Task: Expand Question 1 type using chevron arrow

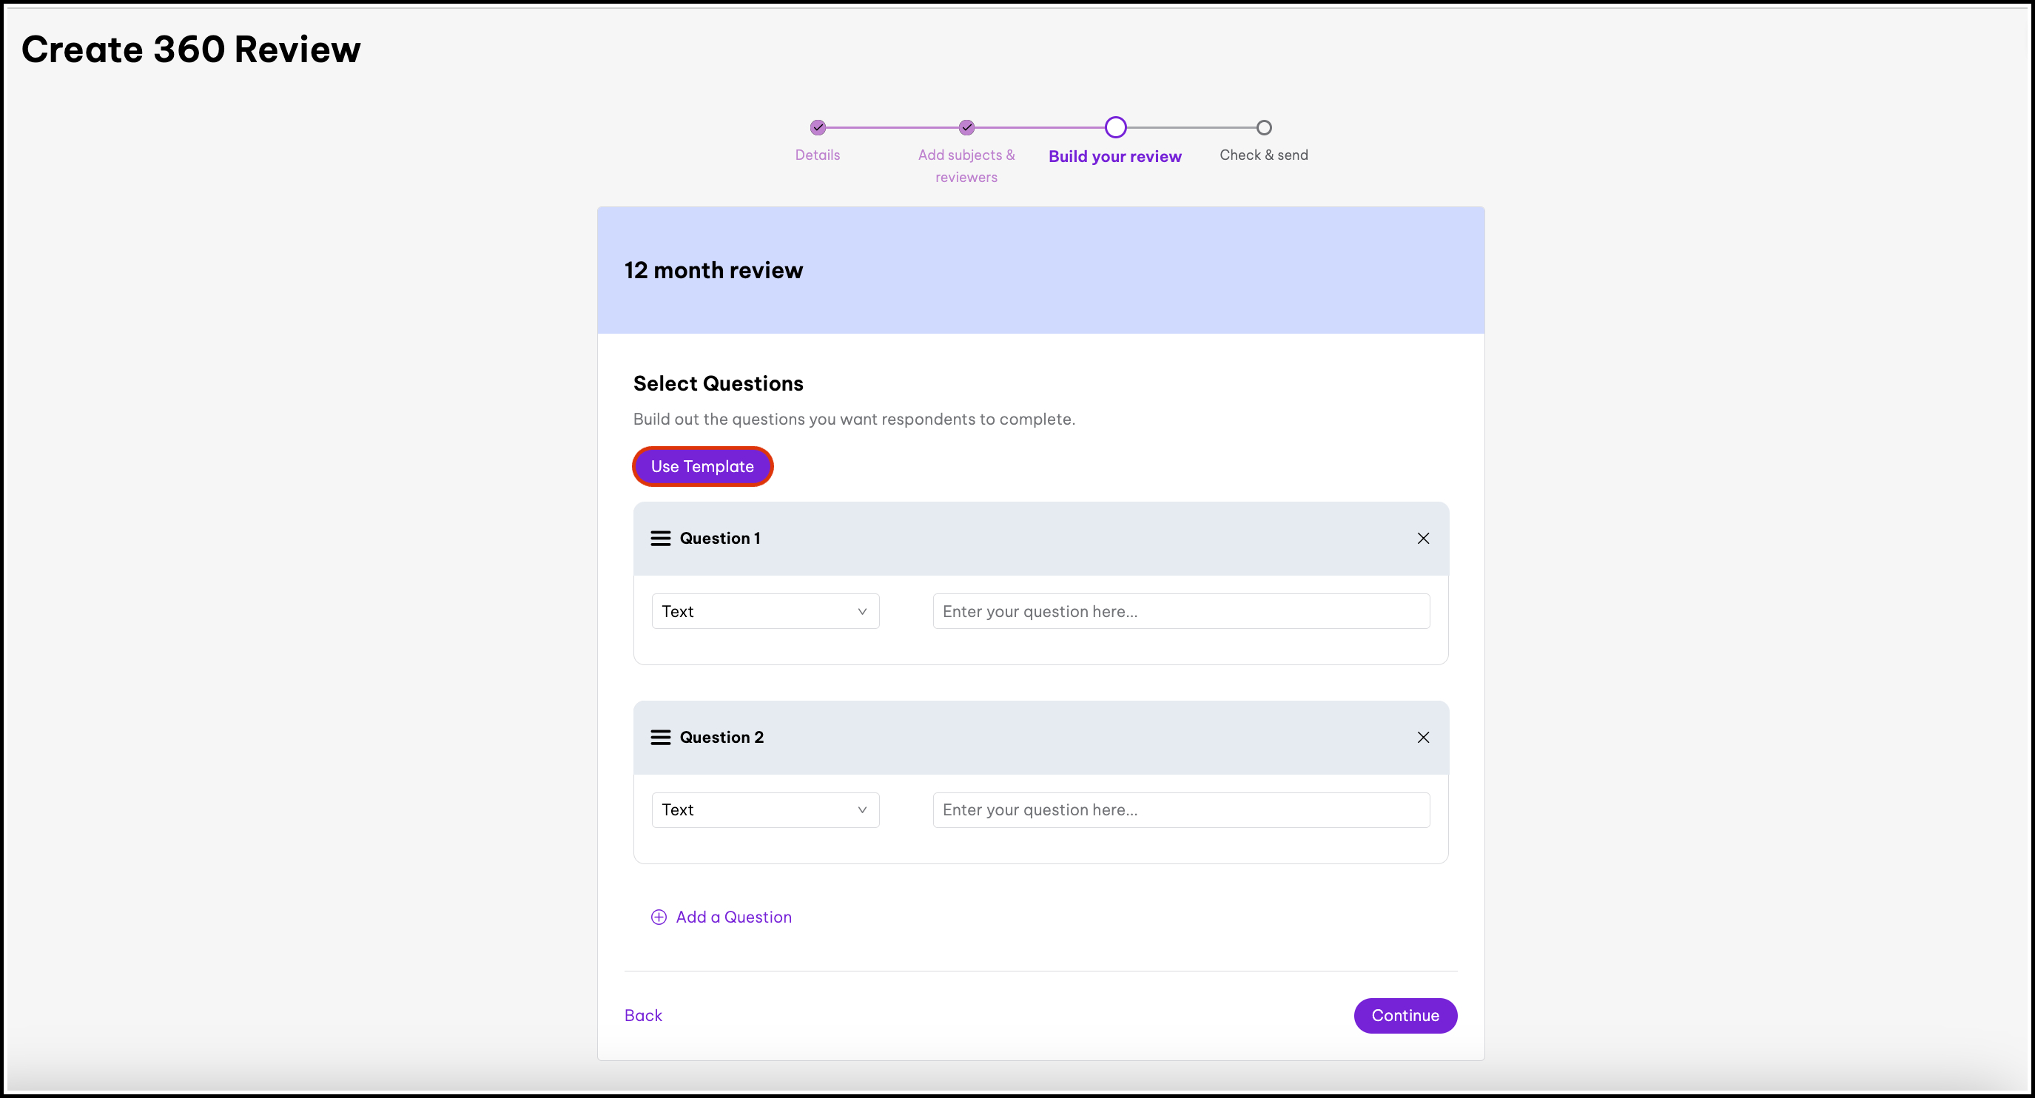Action: [x=862, y=611]
